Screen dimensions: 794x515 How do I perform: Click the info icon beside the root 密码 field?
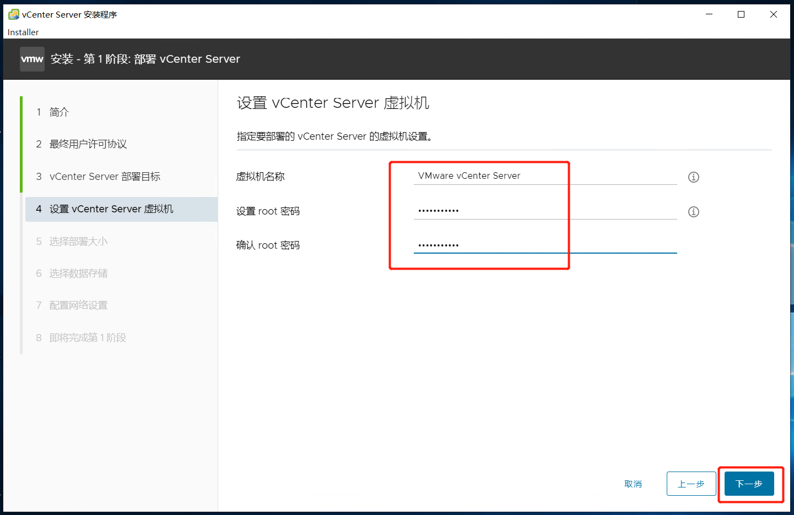693,211
